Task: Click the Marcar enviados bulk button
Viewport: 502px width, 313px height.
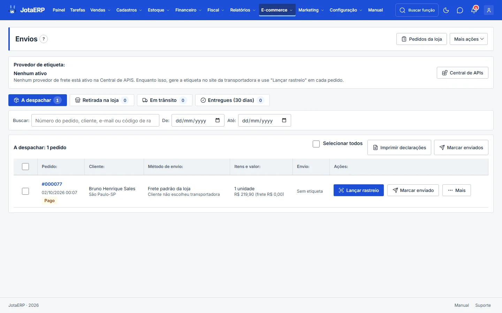Action: pos(461,147)
